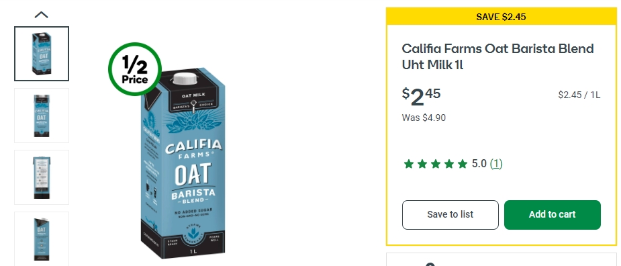Click the Was $4.90 previous price
This screenshot has height=266, width=621.
424,118
